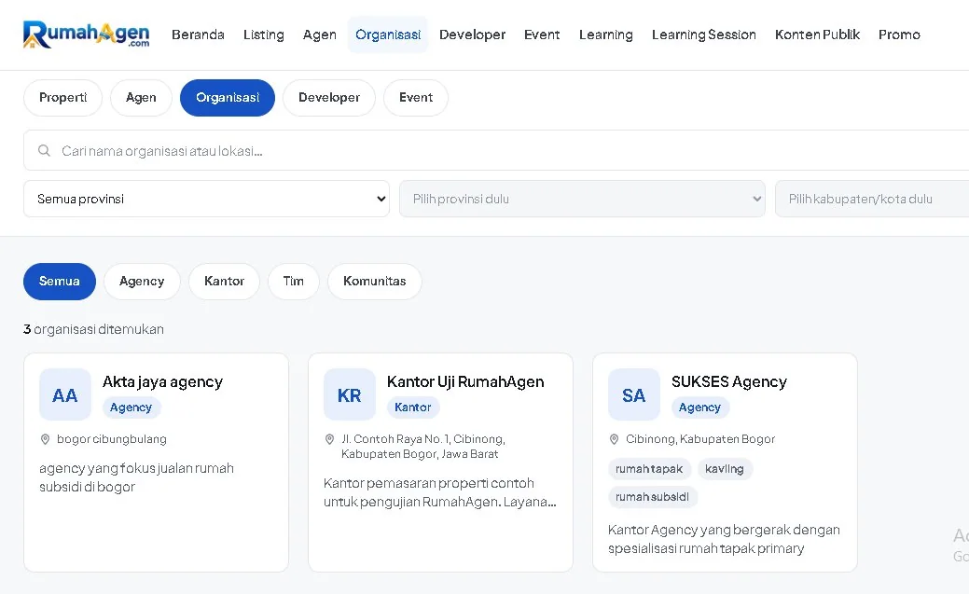Click the organization search input field
Screen dimensions: 969x594
(x=496, y=150)
